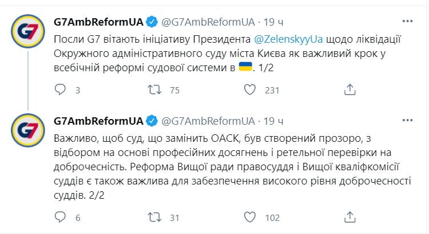Click the G7 avatar on first tweet
This screenshot has width=429, height=234.
click(x=26, y=35)
